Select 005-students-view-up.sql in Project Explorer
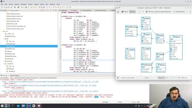The width and height of the screenshot is (192, 108). pyautogui.click(x=15, y=29)
